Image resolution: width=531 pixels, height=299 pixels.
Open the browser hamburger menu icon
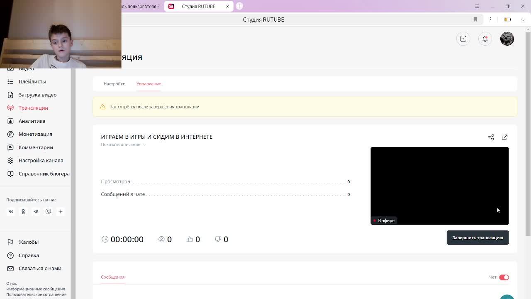[x=477, y=6]
